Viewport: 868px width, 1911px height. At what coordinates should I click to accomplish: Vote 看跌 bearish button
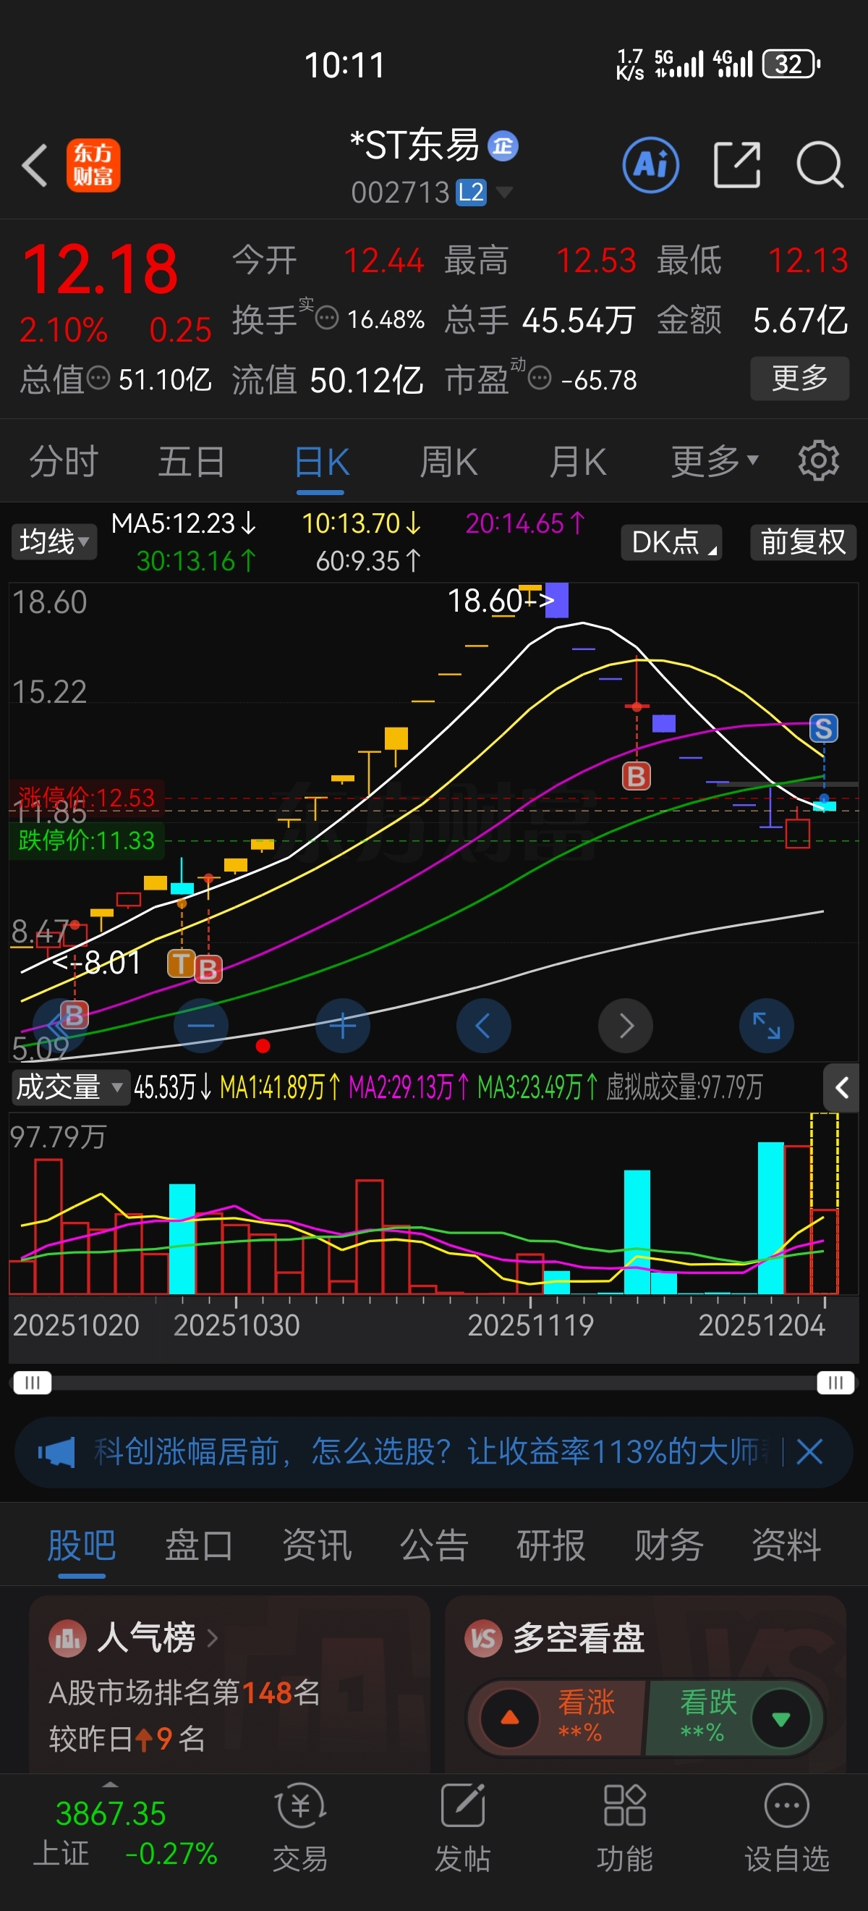(x=734, y=1718)
